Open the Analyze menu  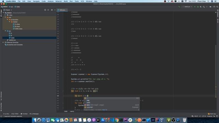pos(50,1)
